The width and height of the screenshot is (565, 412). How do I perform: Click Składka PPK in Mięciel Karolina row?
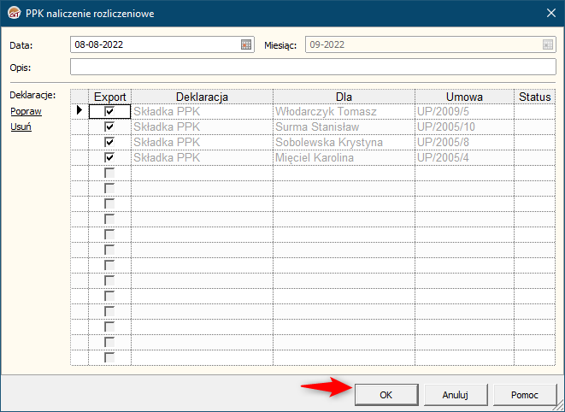(202, 157)
